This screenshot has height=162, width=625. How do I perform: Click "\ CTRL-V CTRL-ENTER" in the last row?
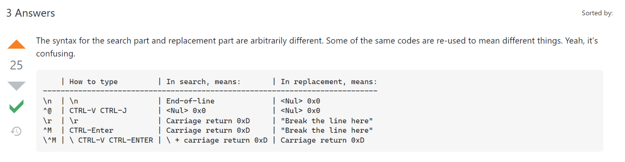coord(111,140)
